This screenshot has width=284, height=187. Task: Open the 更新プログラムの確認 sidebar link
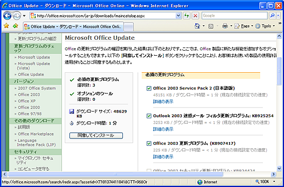click(37, 39)
